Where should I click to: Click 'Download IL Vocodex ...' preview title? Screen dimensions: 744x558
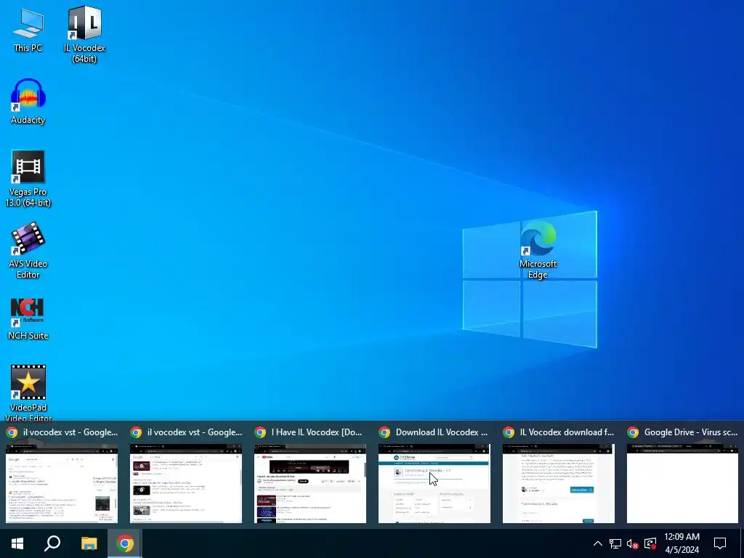441,432
